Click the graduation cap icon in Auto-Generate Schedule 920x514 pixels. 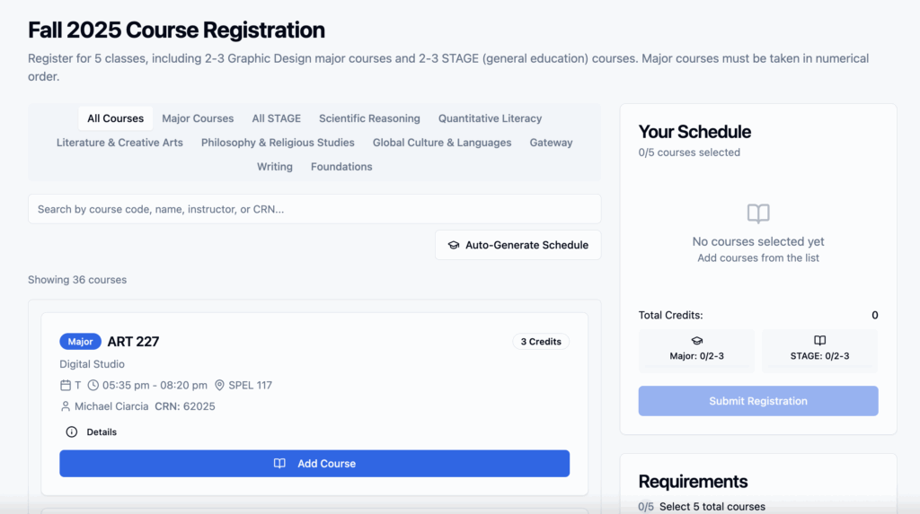coord(453,245)
